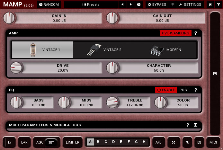223x150 pixels.
Task: Open MIDI settings button
Action: 213,142
